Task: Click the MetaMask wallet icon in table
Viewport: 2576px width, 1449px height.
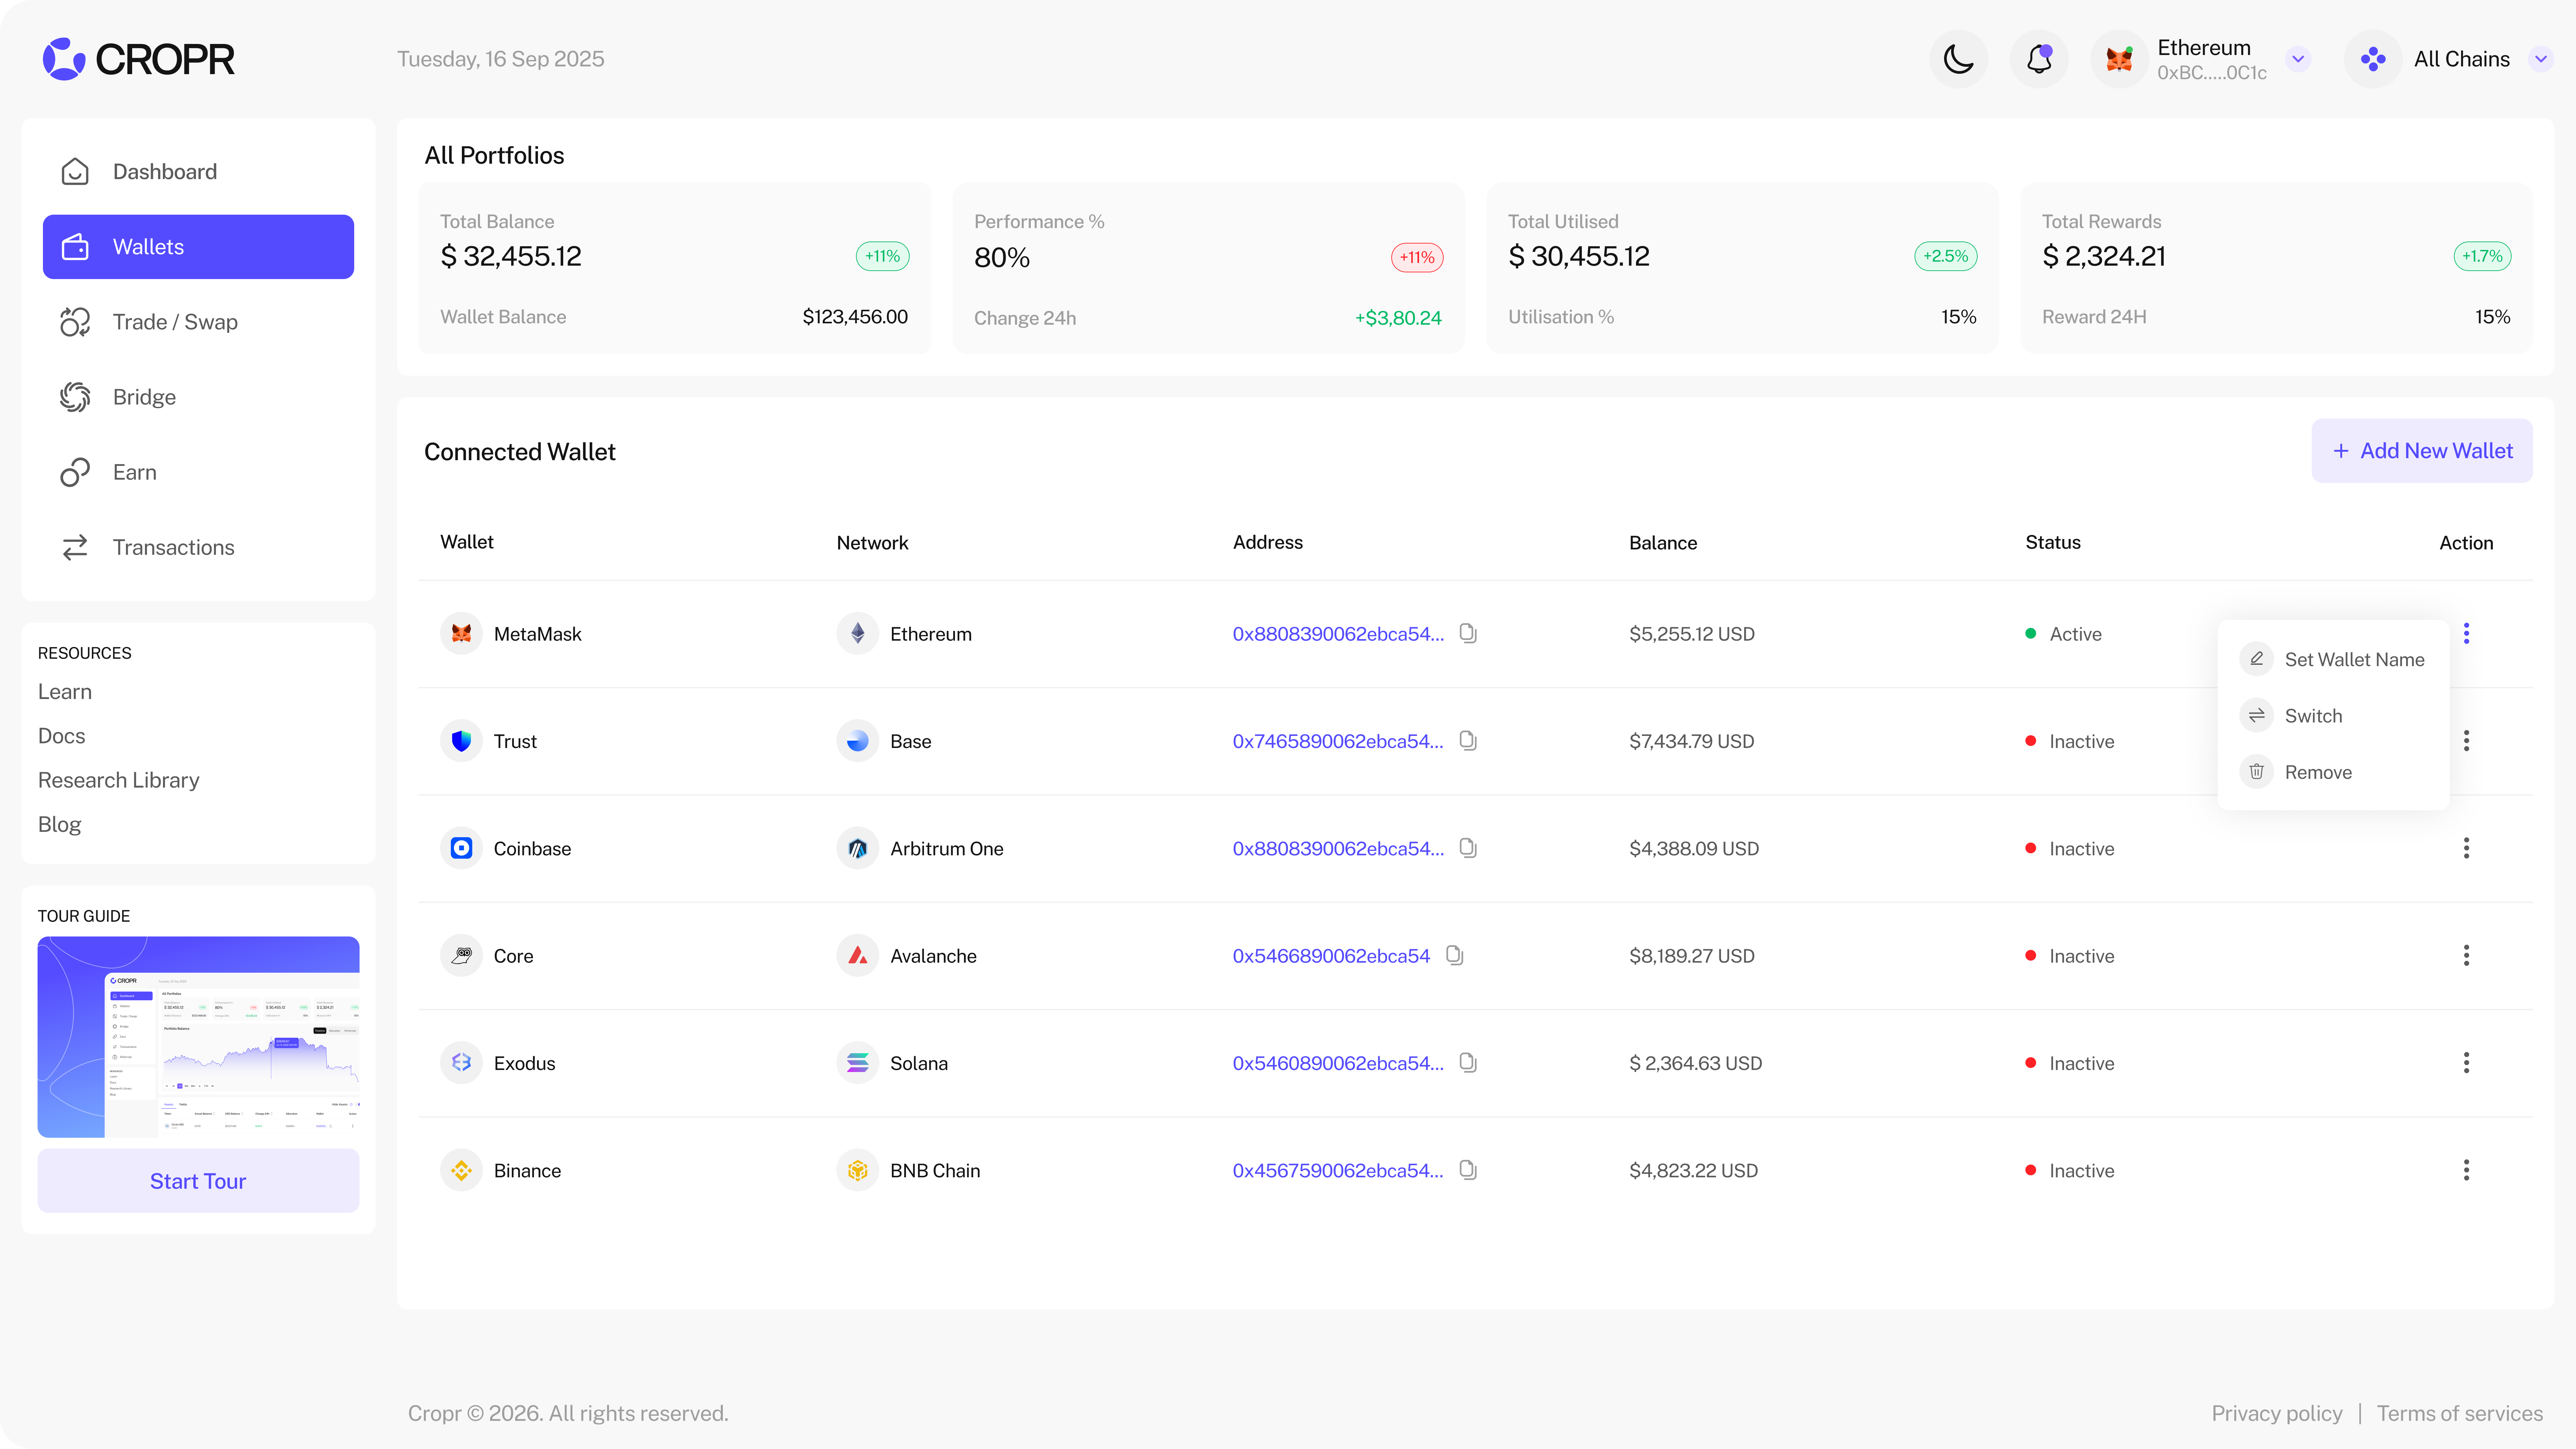Action: click(461, 634)
